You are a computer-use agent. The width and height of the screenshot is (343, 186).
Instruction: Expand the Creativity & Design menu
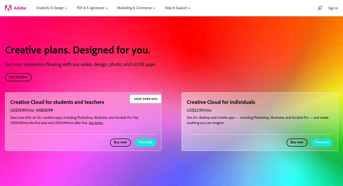[51, 8]
